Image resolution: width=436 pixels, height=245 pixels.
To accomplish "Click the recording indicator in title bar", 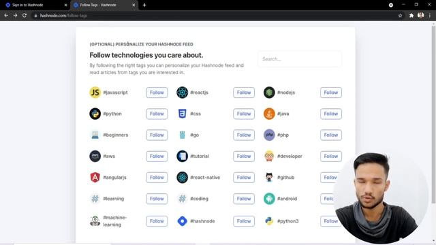I will [x=390, y=5].
